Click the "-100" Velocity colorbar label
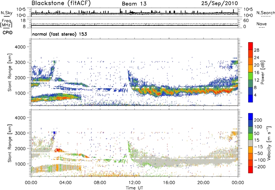Screen dimensions: 275x190 (260, 160)
